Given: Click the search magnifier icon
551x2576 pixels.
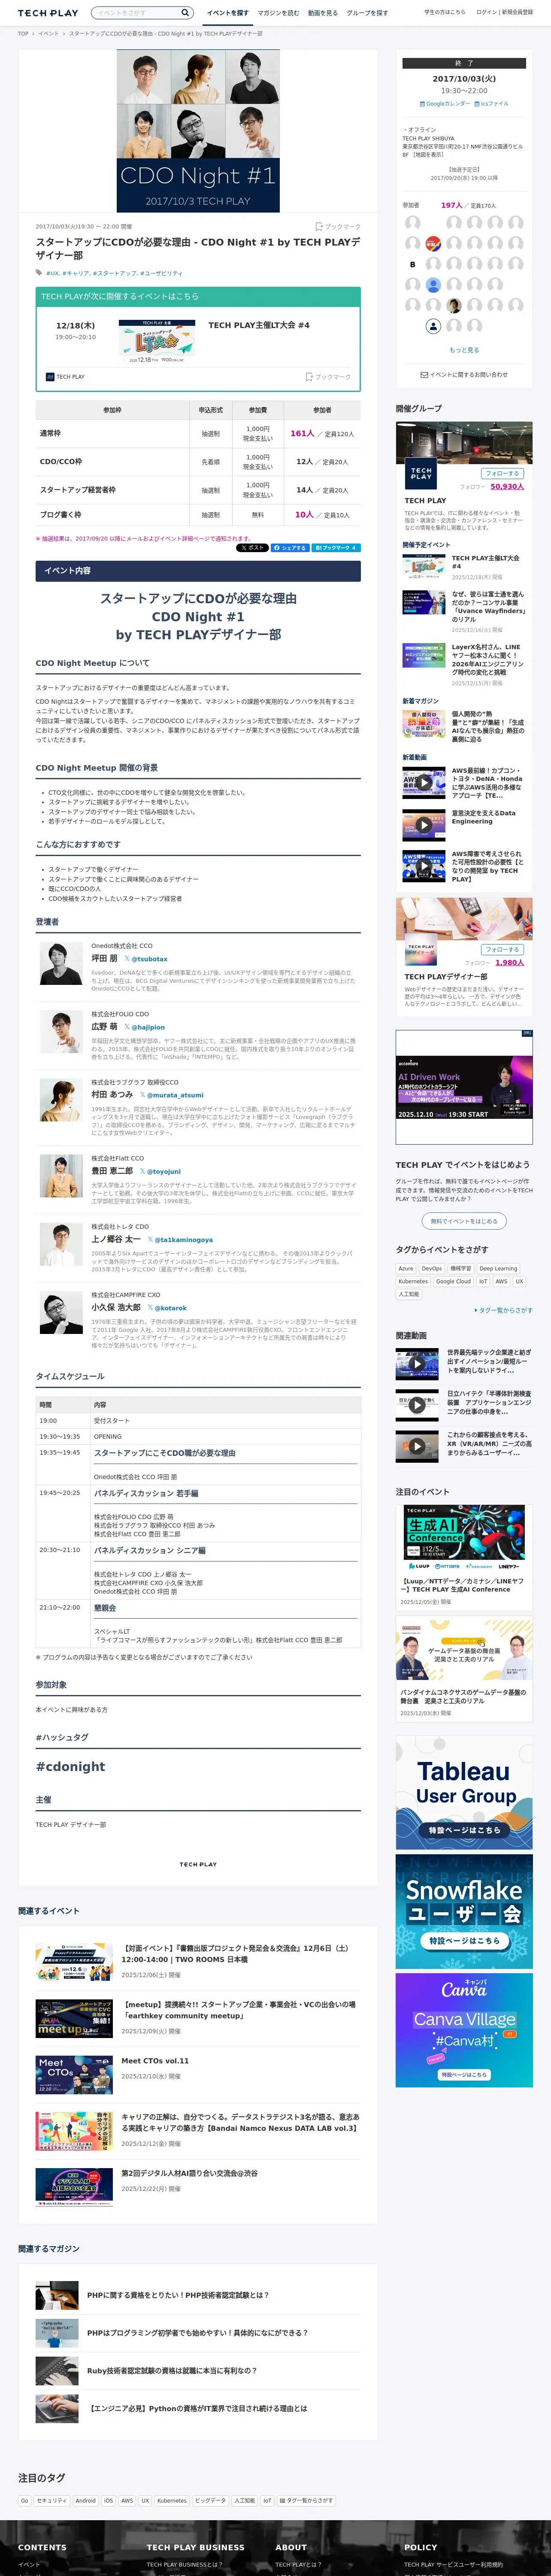Looking at the screenshot, I should [x=185, y=13].
